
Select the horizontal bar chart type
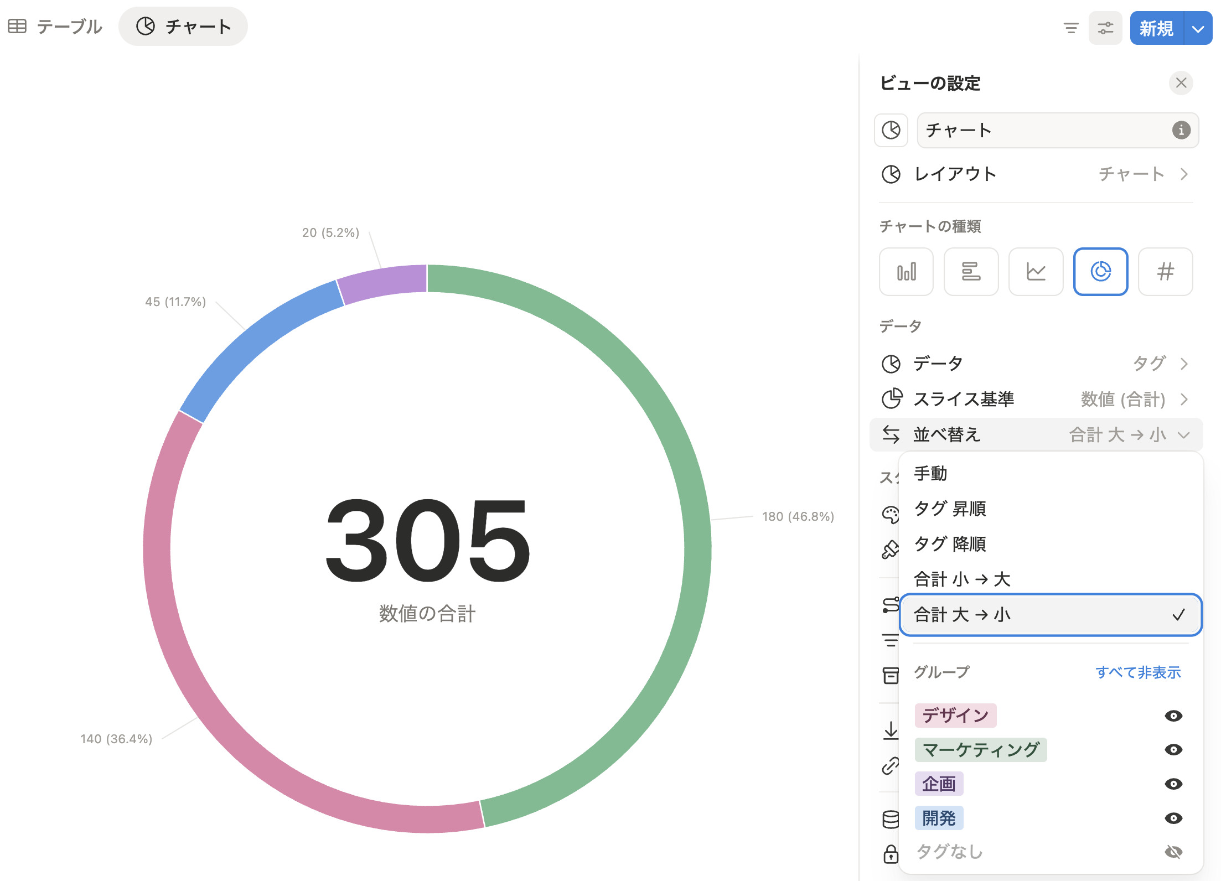pos(971,272)
